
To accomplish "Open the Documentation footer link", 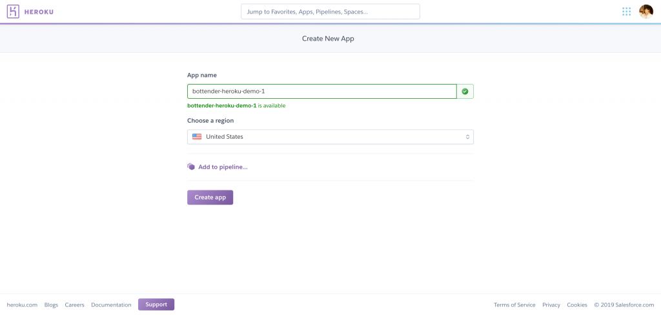I will coord(111,305).
